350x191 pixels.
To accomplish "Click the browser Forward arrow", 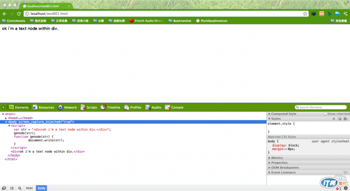I will [x=12, y=14].
